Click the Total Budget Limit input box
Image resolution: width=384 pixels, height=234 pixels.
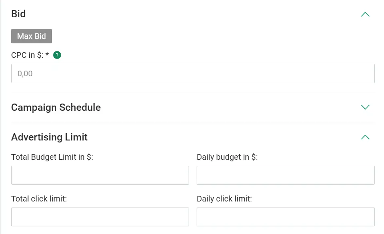point(100,175)
